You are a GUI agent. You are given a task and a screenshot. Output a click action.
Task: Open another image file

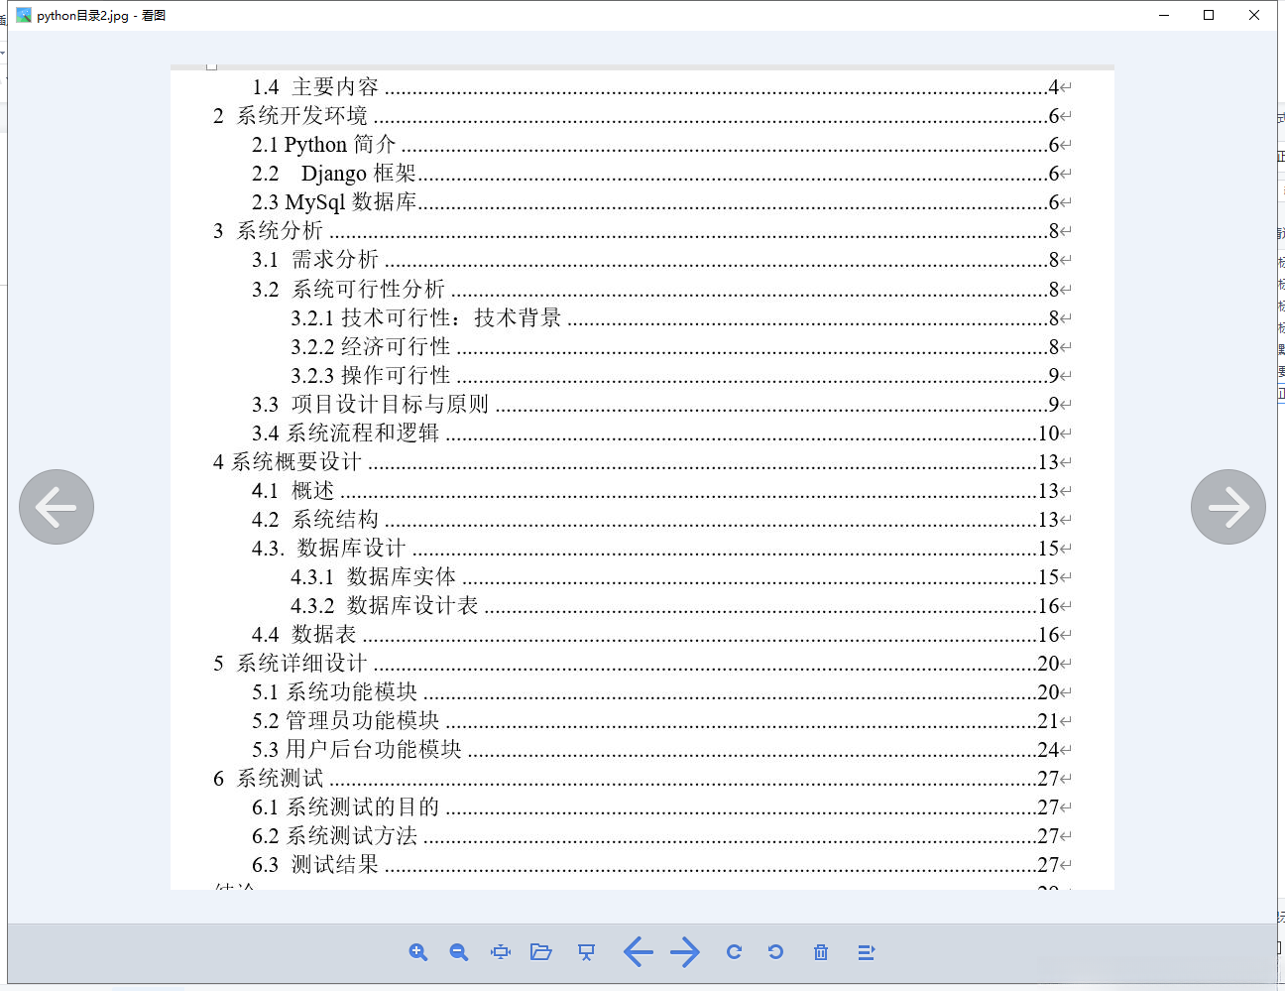540,951
